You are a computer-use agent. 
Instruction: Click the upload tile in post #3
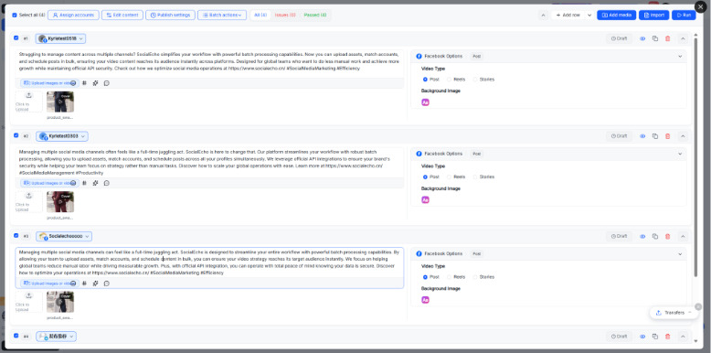[x=28, y=302]
